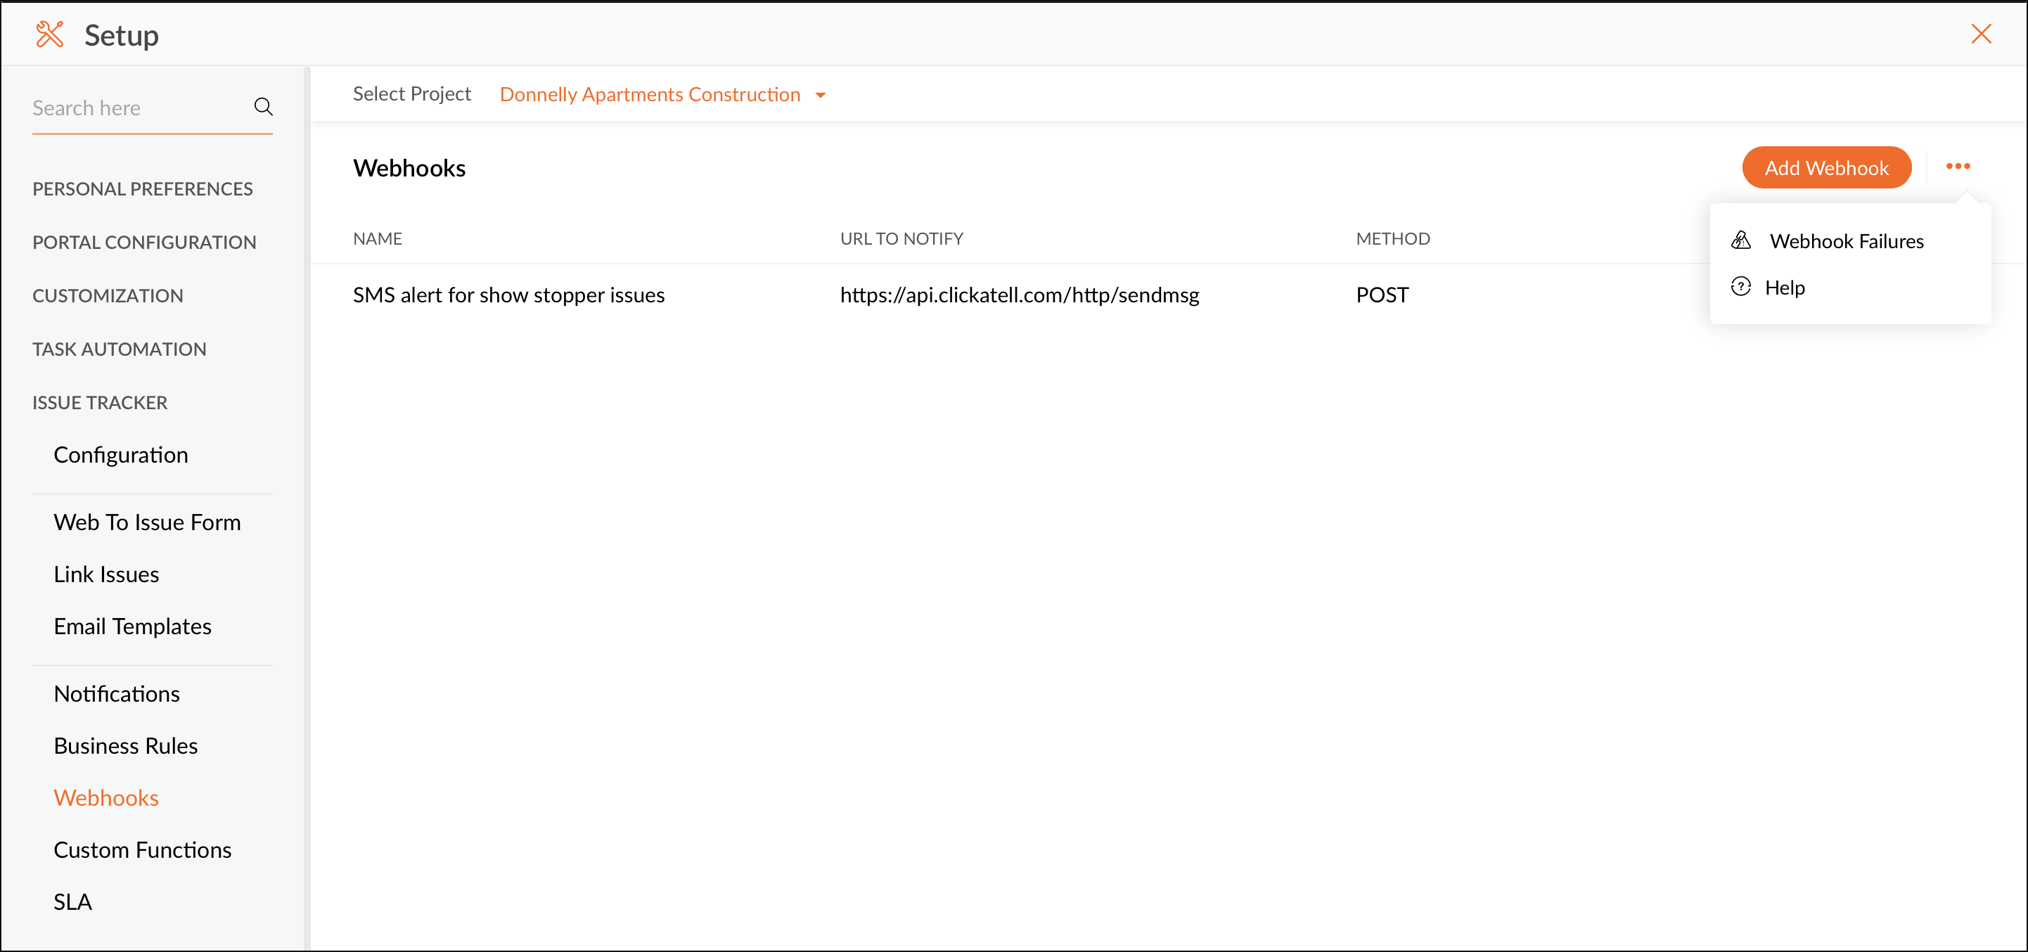Close the Setup panel with X
The width and height of the screenshot is (2028, 952).
point(1981,34)
